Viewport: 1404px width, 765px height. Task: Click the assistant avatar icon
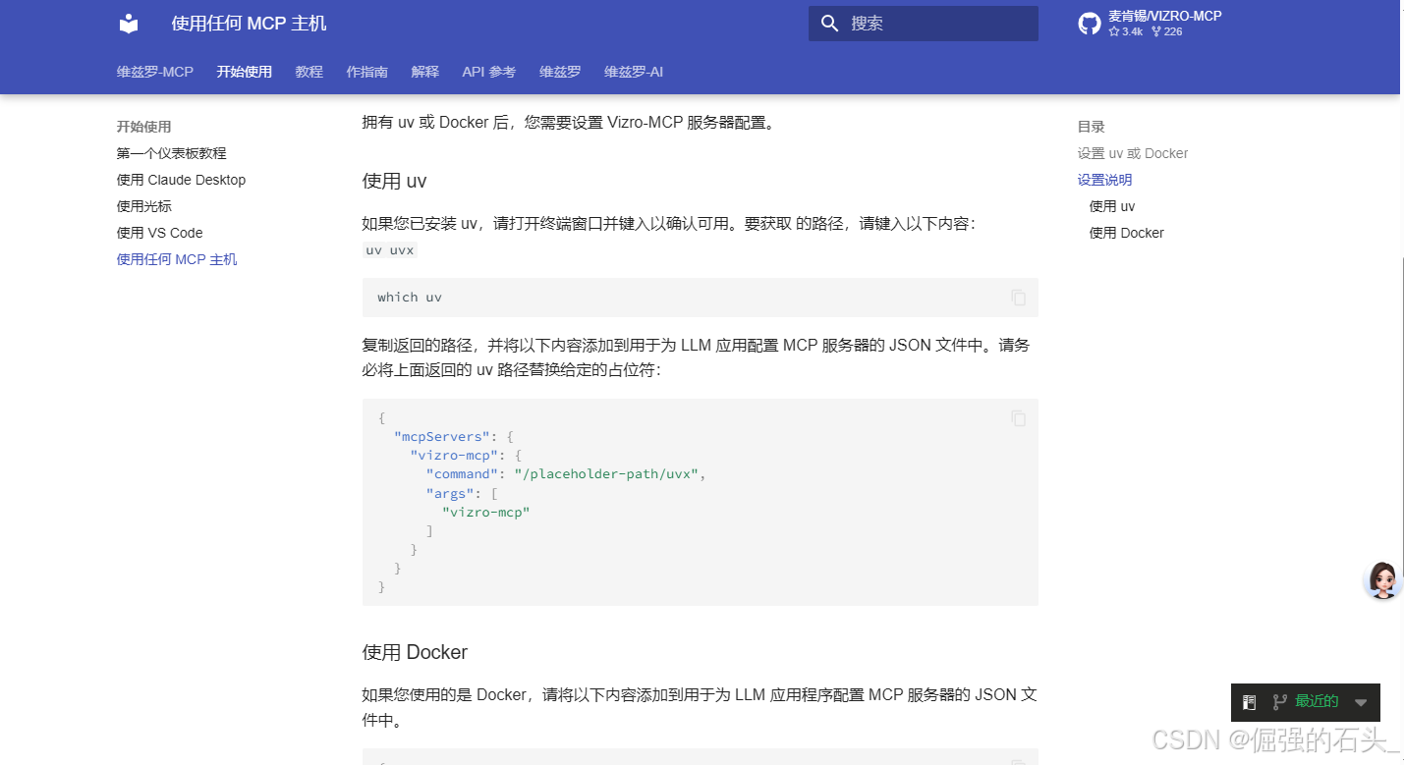click(x=1383, y=580)
